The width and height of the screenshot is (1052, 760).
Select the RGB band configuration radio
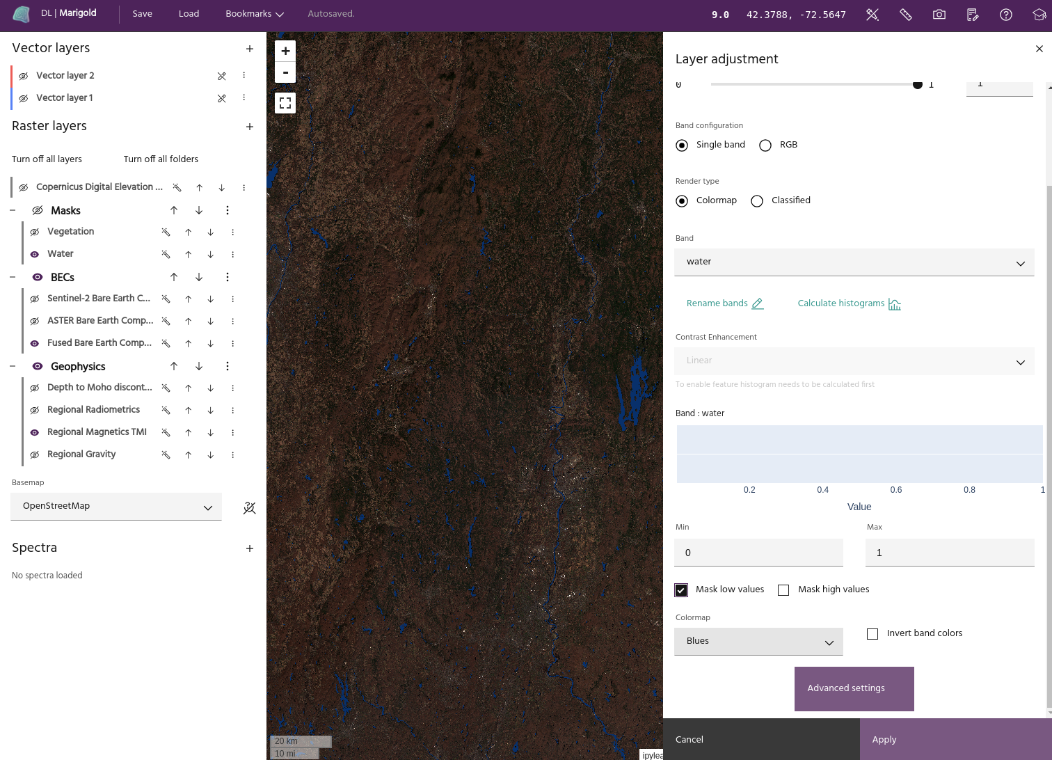point(765,145)
